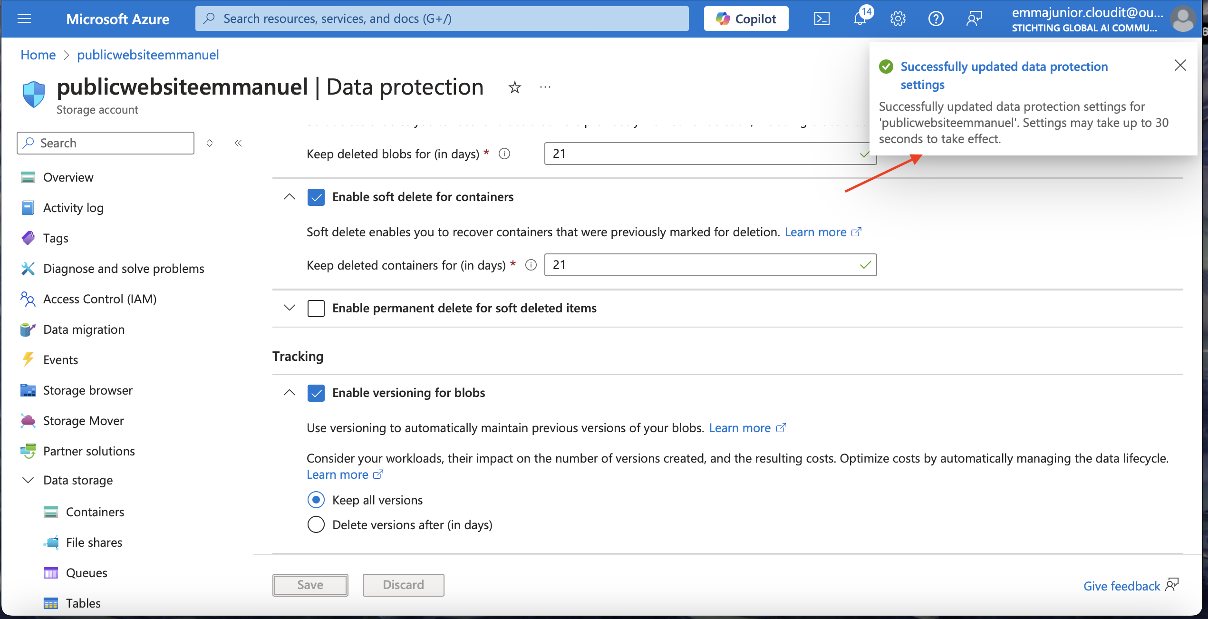Click the user account avatar

(x=1183, y=19)
